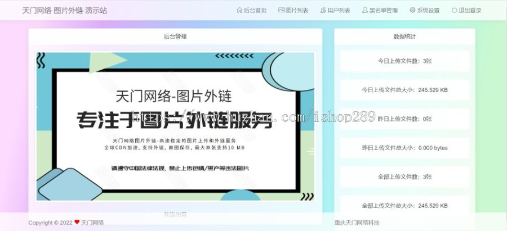
Task: Click the person icon beside 黑名单管理
Action: coord(364,10)
